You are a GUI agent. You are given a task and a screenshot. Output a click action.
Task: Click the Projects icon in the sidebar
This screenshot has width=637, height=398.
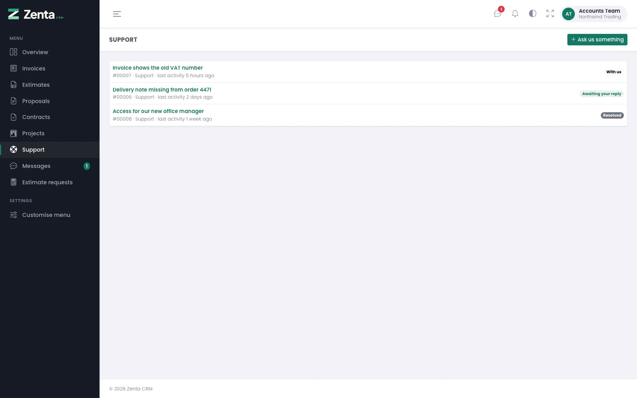pyautogui.click(x=14, y=133)
